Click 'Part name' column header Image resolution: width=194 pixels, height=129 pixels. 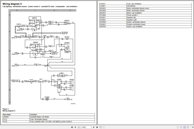(16, 114)
